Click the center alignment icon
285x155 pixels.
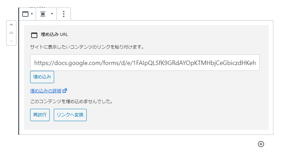(x=43, y=14)
